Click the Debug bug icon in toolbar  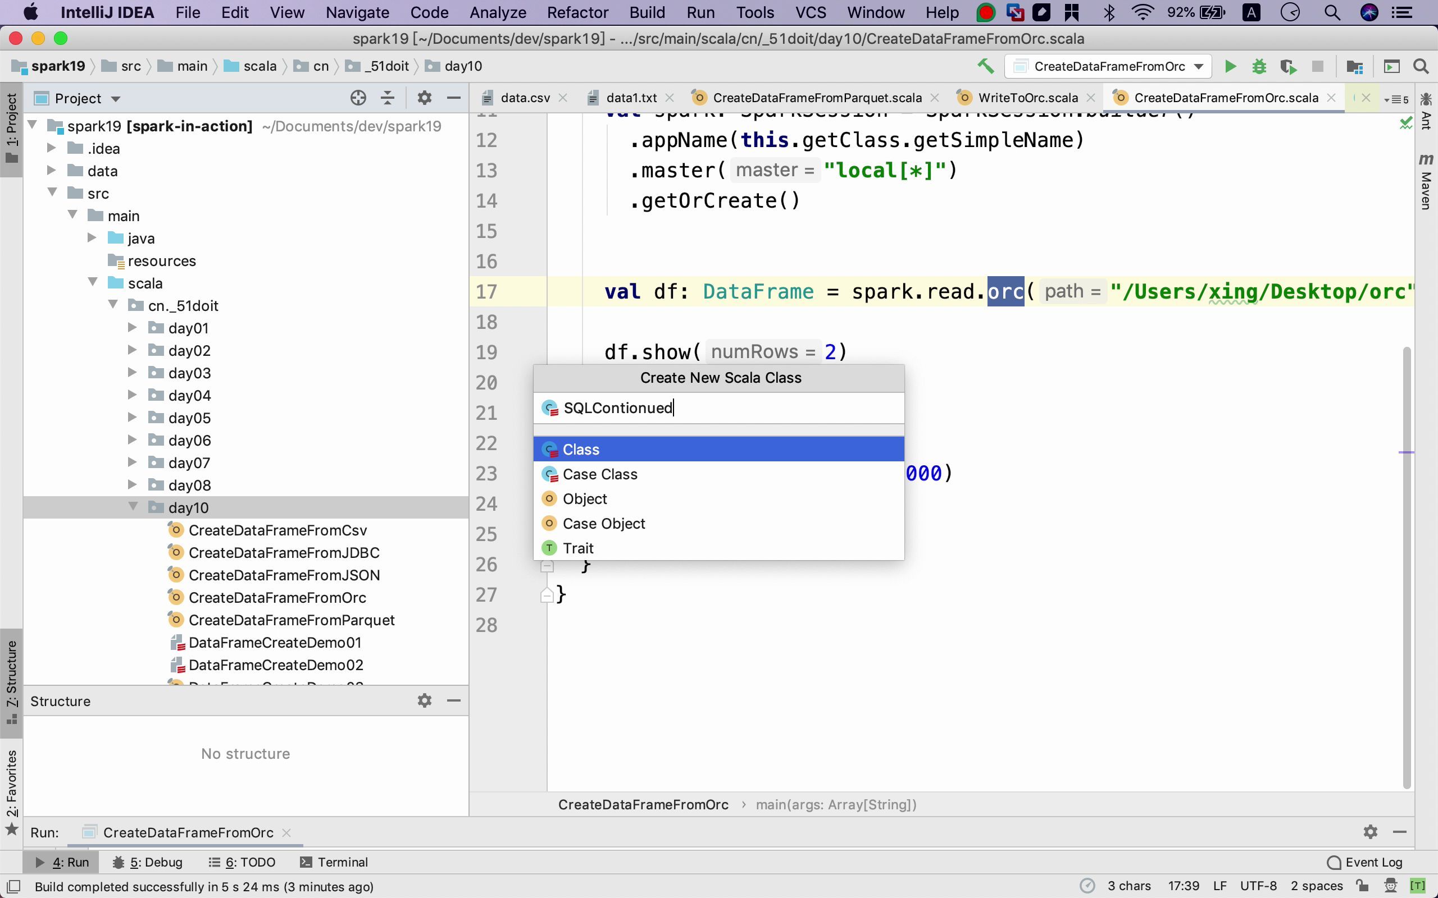point(1259,67)
